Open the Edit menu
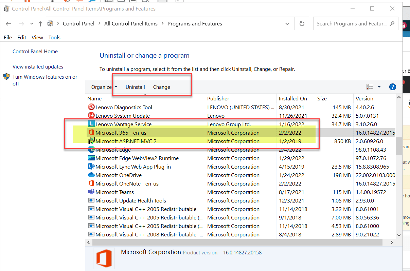 pos(22,37)
